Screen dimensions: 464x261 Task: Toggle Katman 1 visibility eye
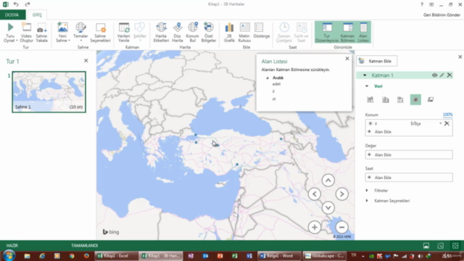coord(434,75)
